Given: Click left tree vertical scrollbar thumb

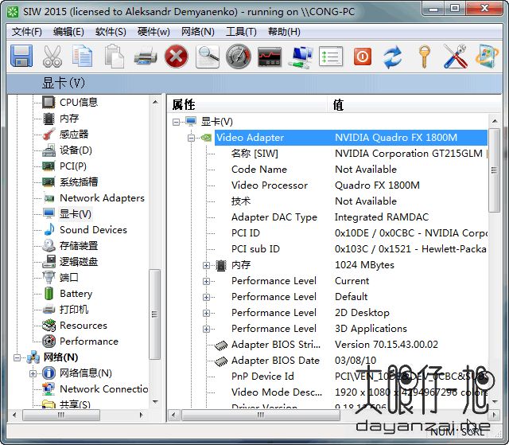Looking at the screenshot, I should click(154, 314).
